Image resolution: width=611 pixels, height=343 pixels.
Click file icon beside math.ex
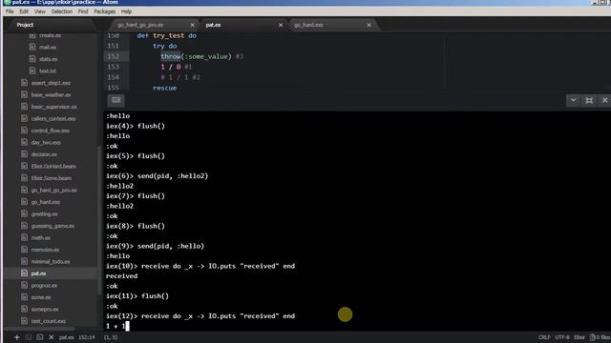coord(24,237)
